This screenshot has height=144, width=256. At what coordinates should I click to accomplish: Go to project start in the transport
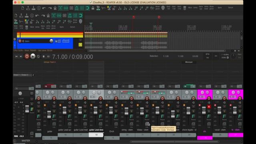(x=16, y=56)
